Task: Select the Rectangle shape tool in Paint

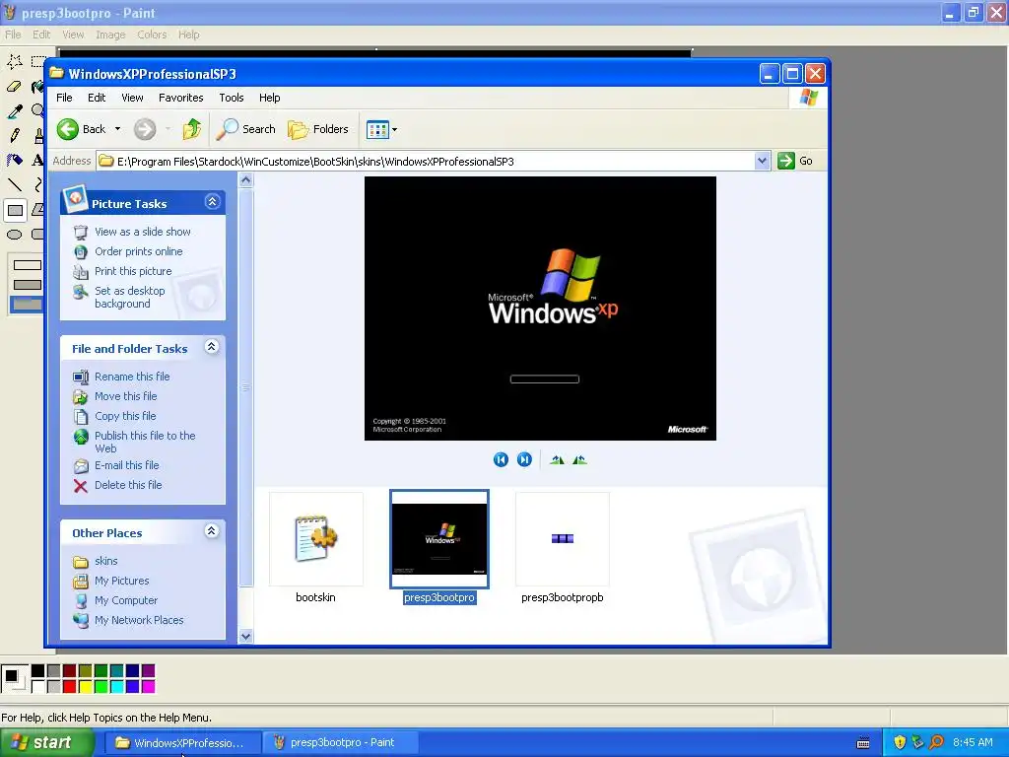Action: coord(14,210)
